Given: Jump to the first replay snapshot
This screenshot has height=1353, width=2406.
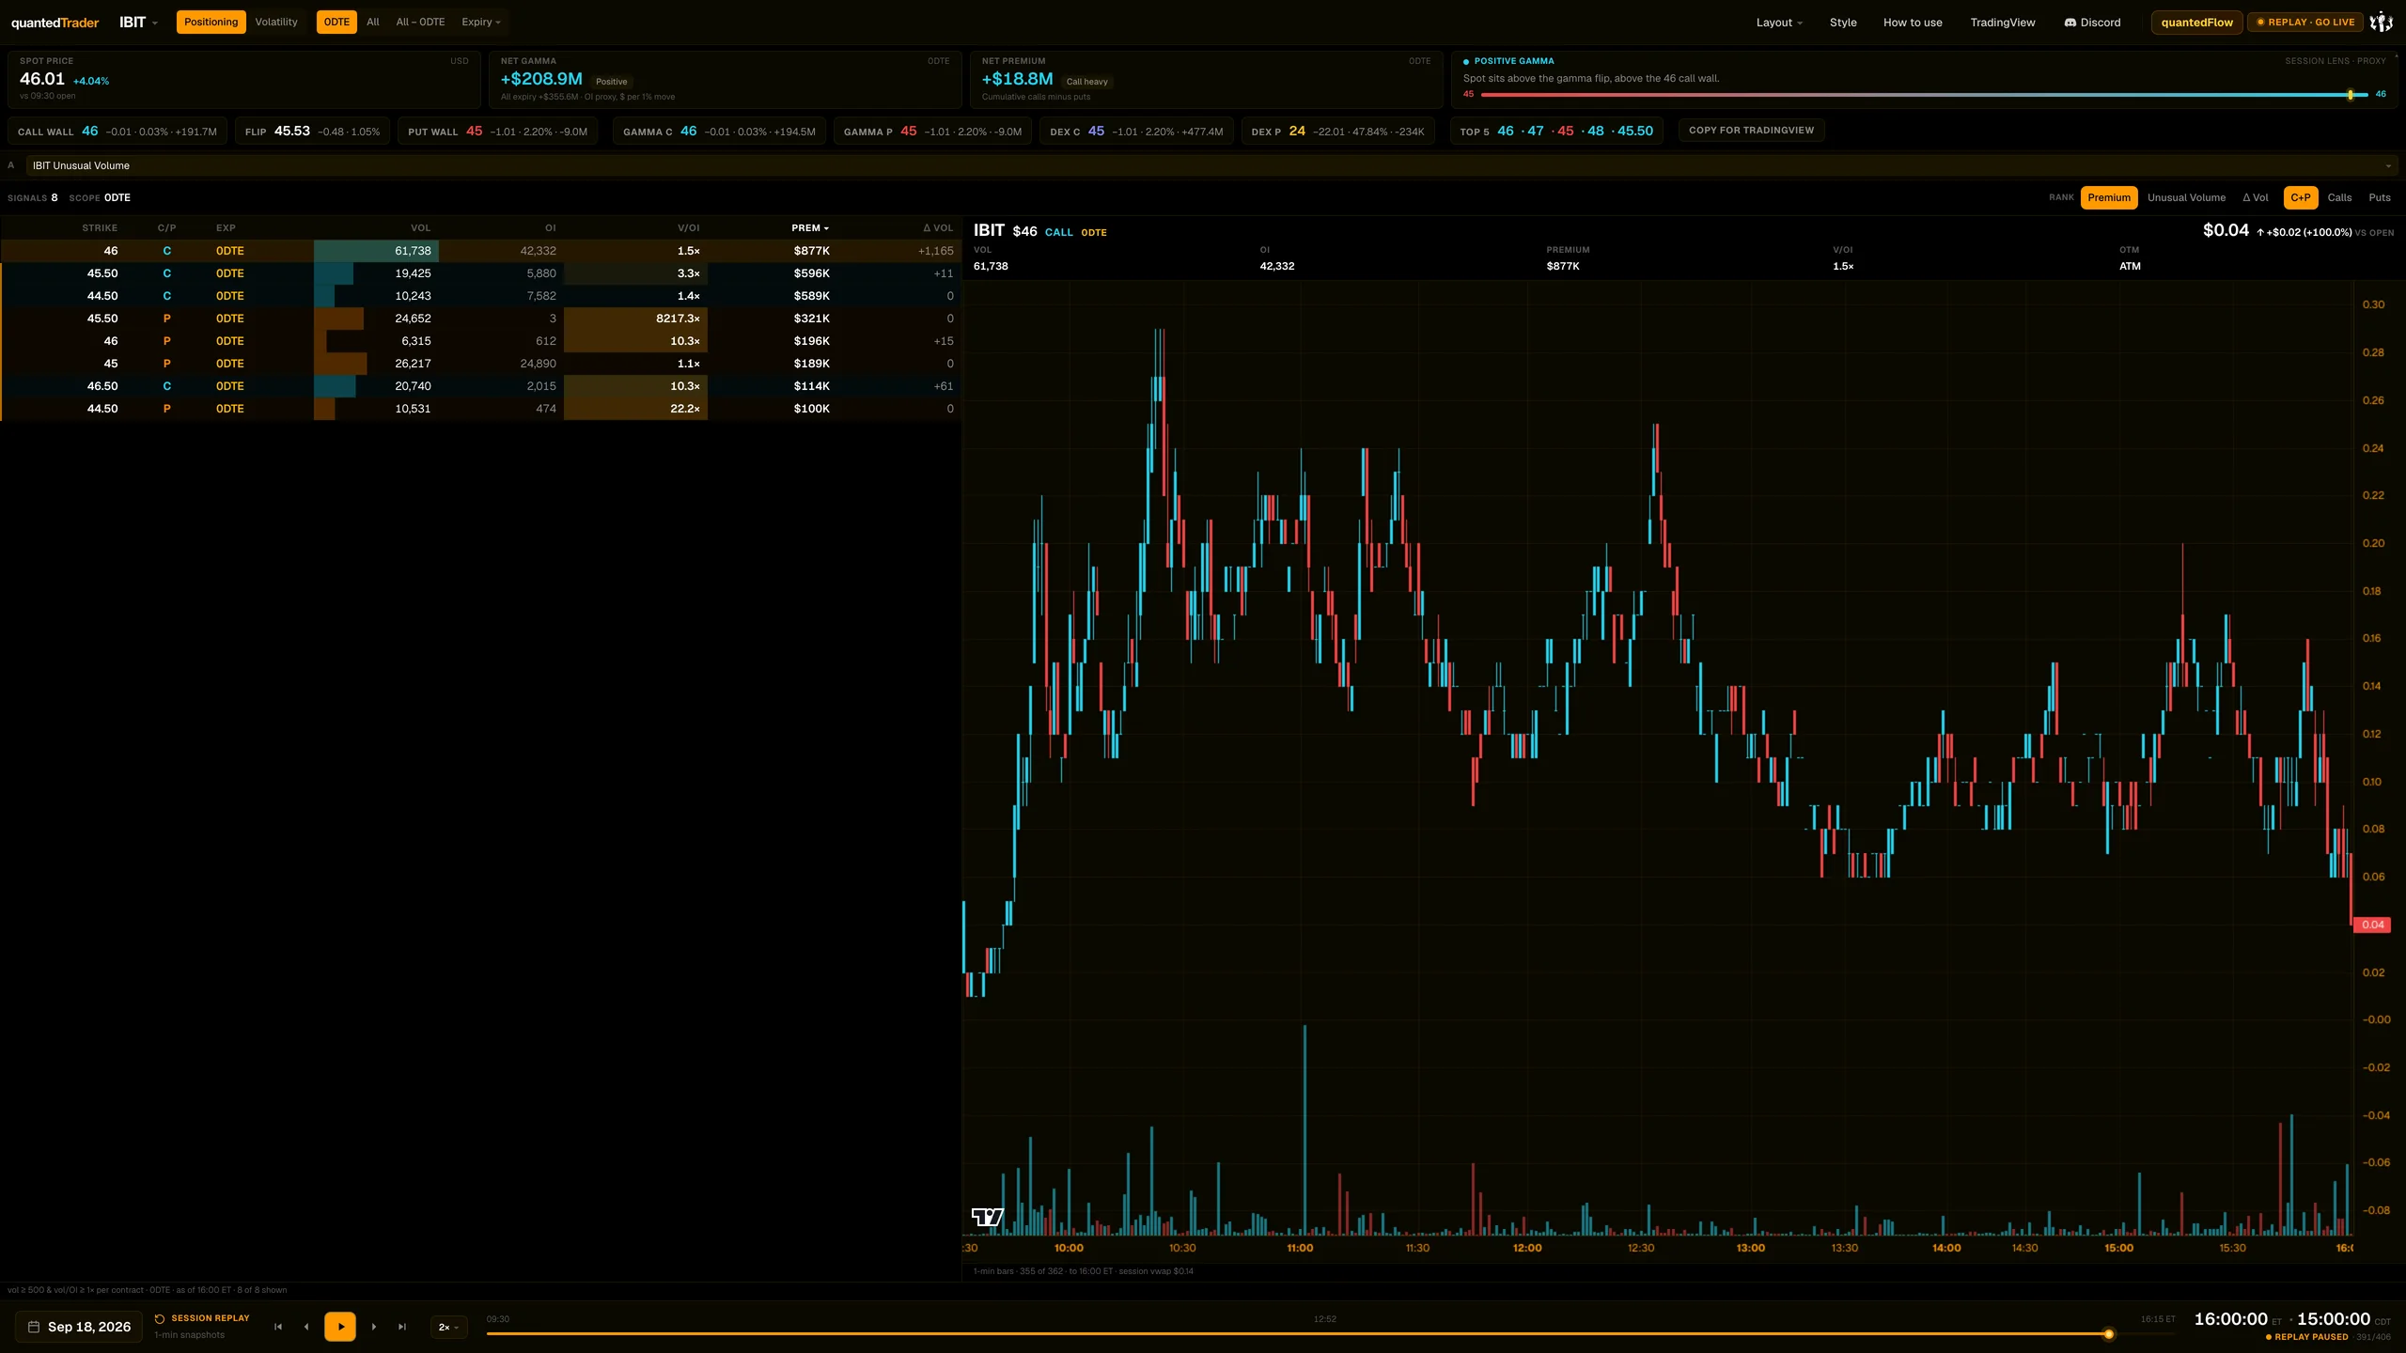Looking at the screenshot, I should [x=278, y=1327].
